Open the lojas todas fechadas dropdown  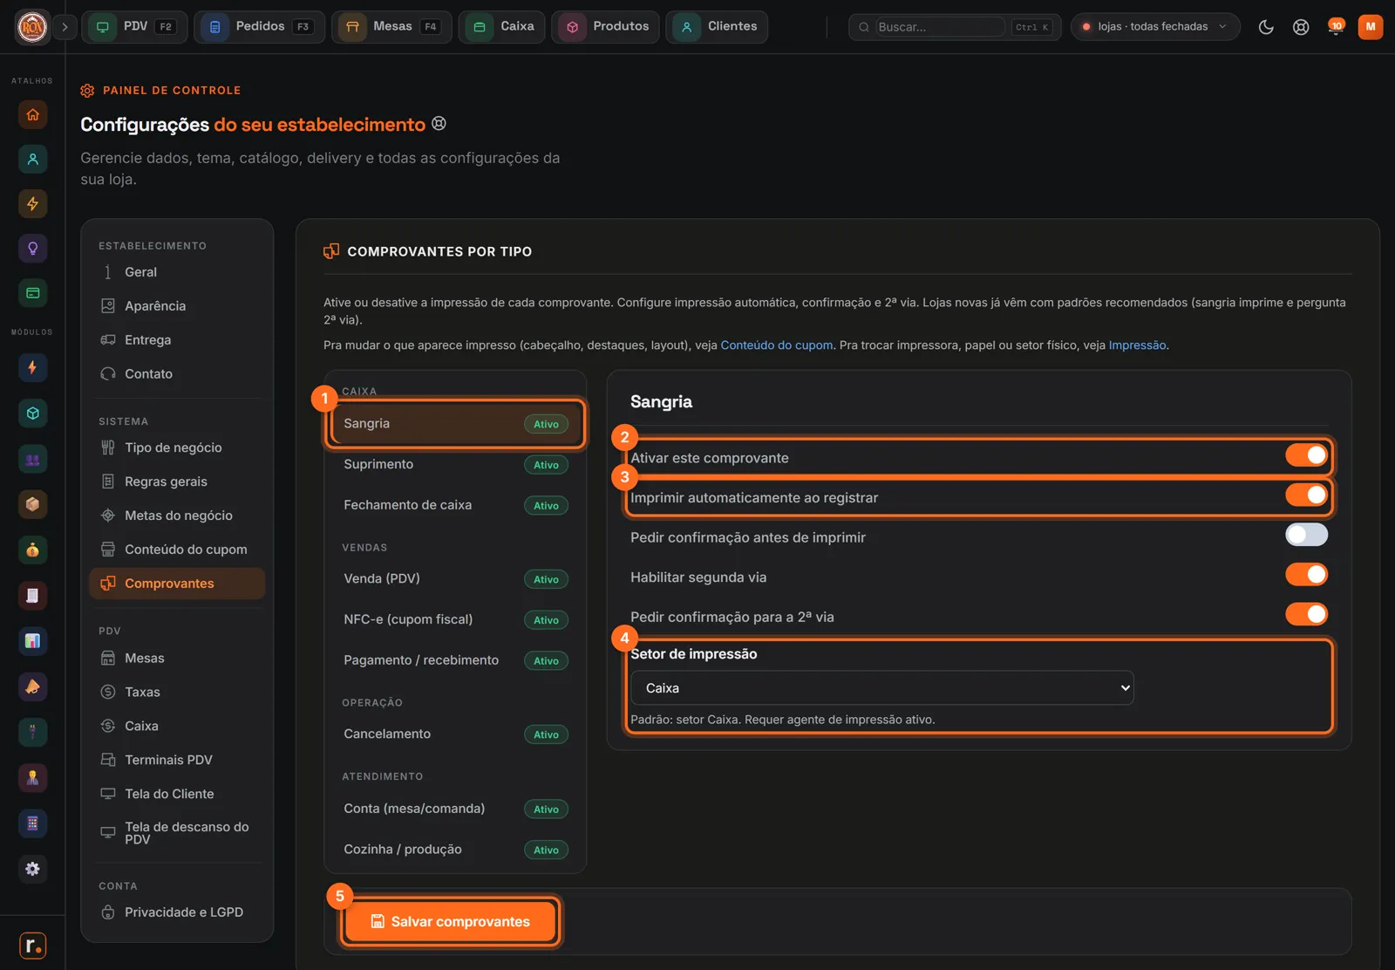click(1154, 27)
